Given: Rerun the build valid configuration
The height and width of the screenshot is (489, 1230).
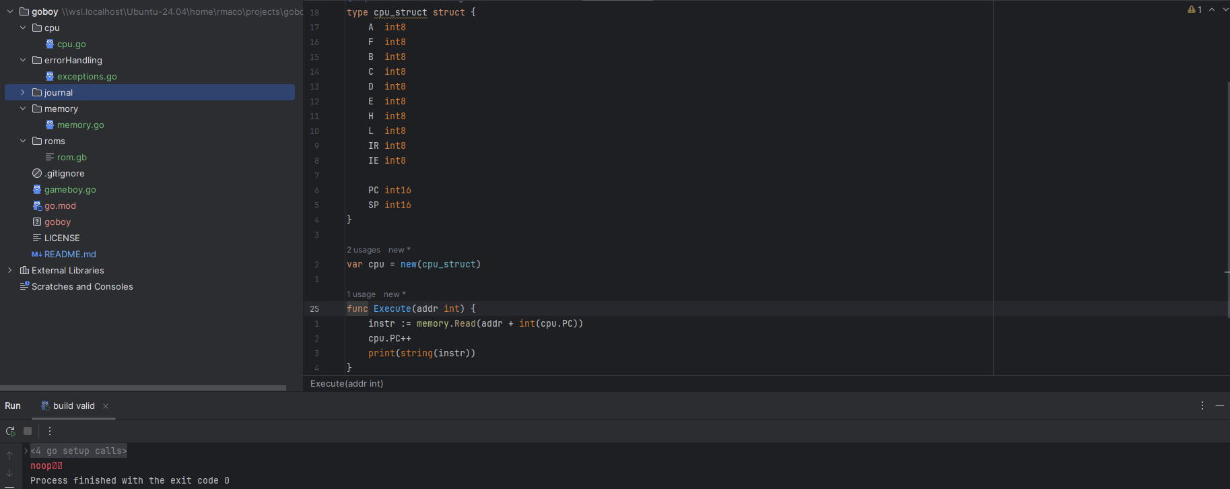Looking at the screenshot, I should click(x=11, y=431).
